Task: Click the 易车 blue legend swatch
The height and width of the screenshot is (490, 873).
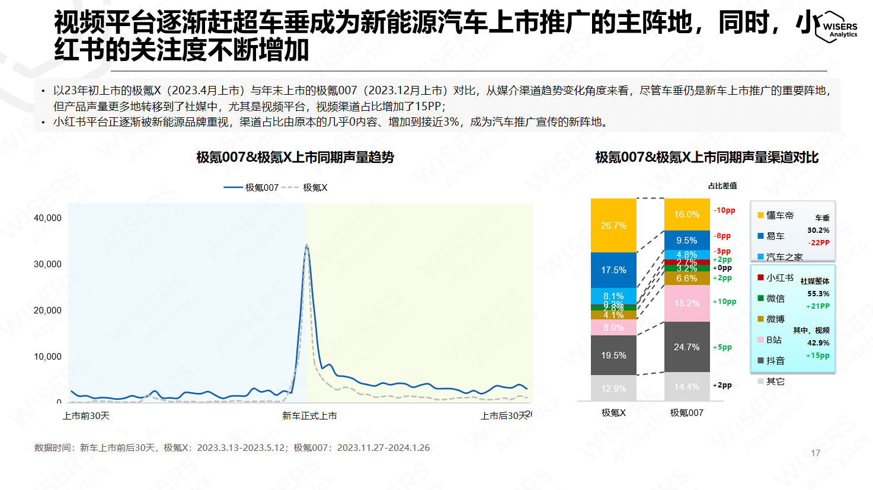Action: (x=760, y=236)
